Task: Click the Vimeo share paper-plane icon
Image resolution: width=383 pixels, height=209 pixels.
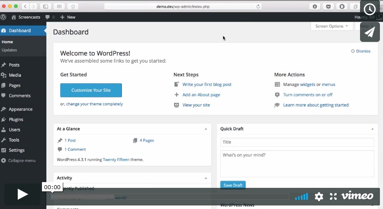Action: coord(370,32)
